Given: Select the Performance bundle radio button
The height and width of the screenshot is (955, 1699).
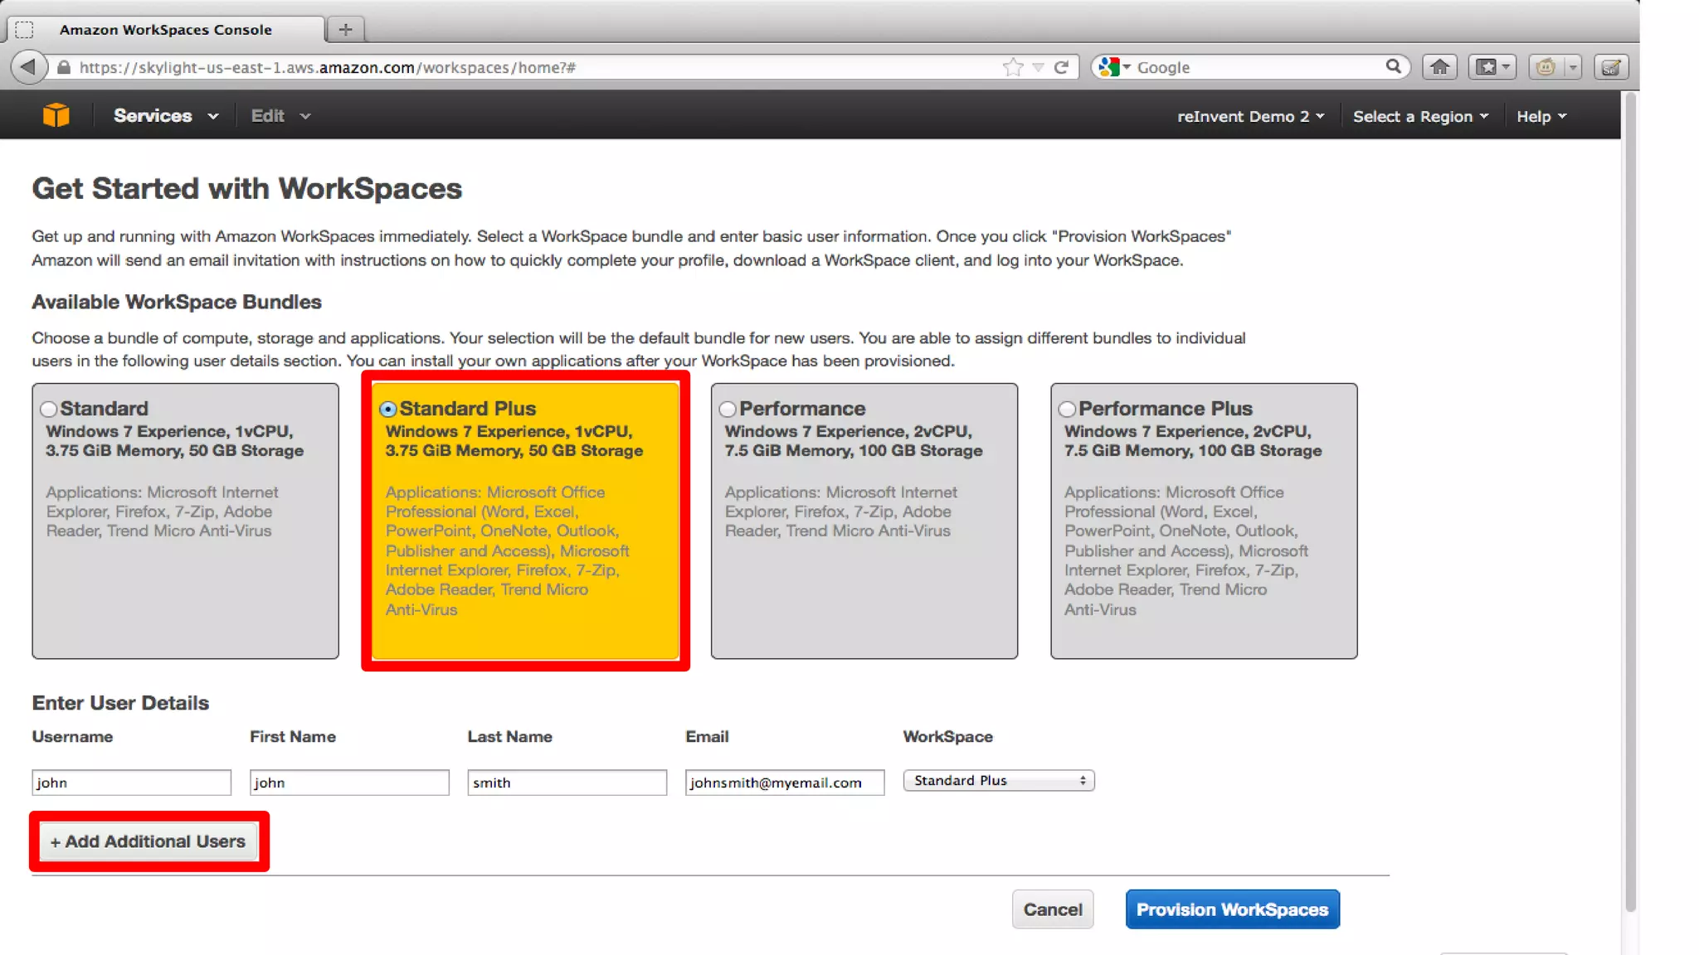Looking at the screenshot, I should click(x=728, y=410).
